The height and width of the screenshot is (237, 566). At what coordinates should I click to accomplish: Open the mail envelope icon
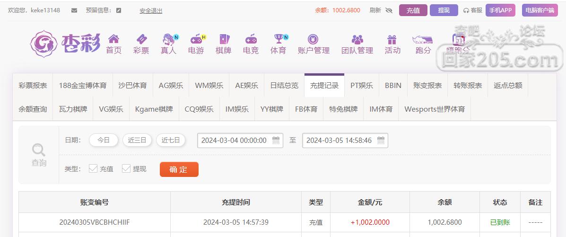74,10
